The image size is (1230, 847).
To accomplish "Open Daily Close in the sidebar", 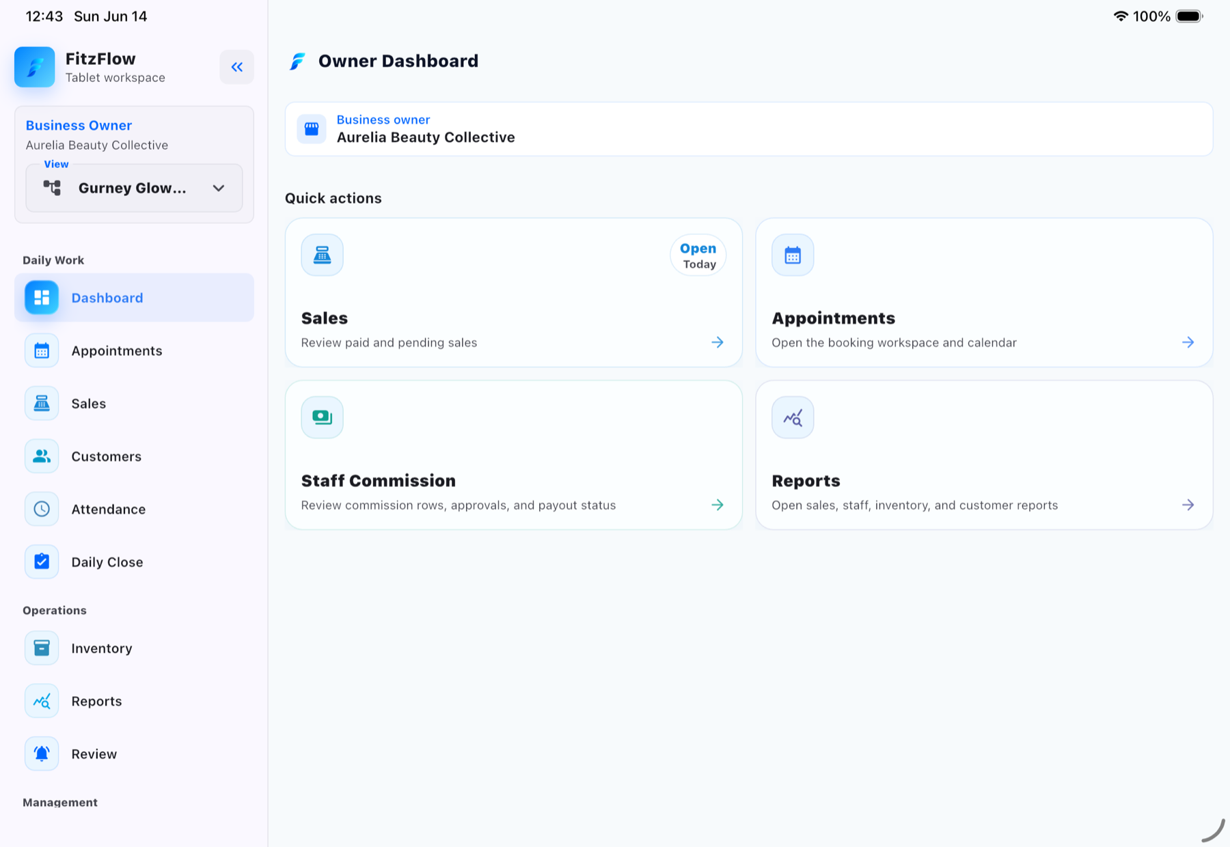I will [x=134, y=562].
